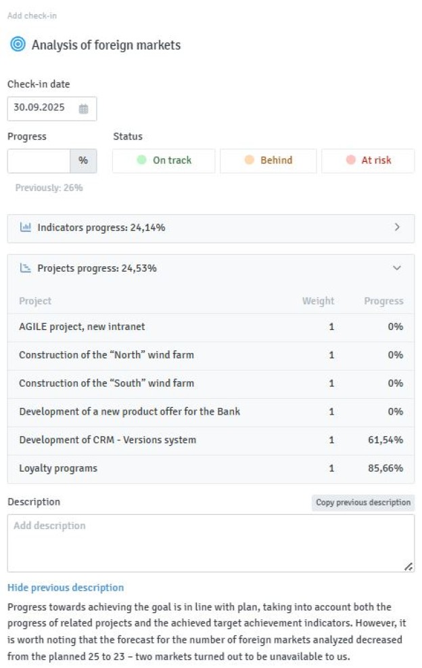This screenshot has width=422, height=668.
Task: Click the description box resize handle
Action: click(408, 566)
